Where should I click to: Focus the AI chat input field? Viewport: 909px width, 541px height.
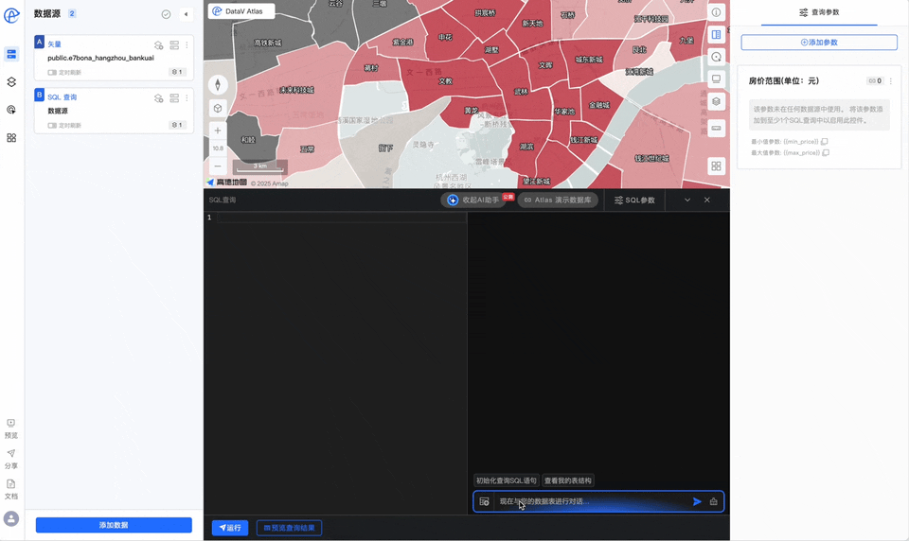[591, 501]
